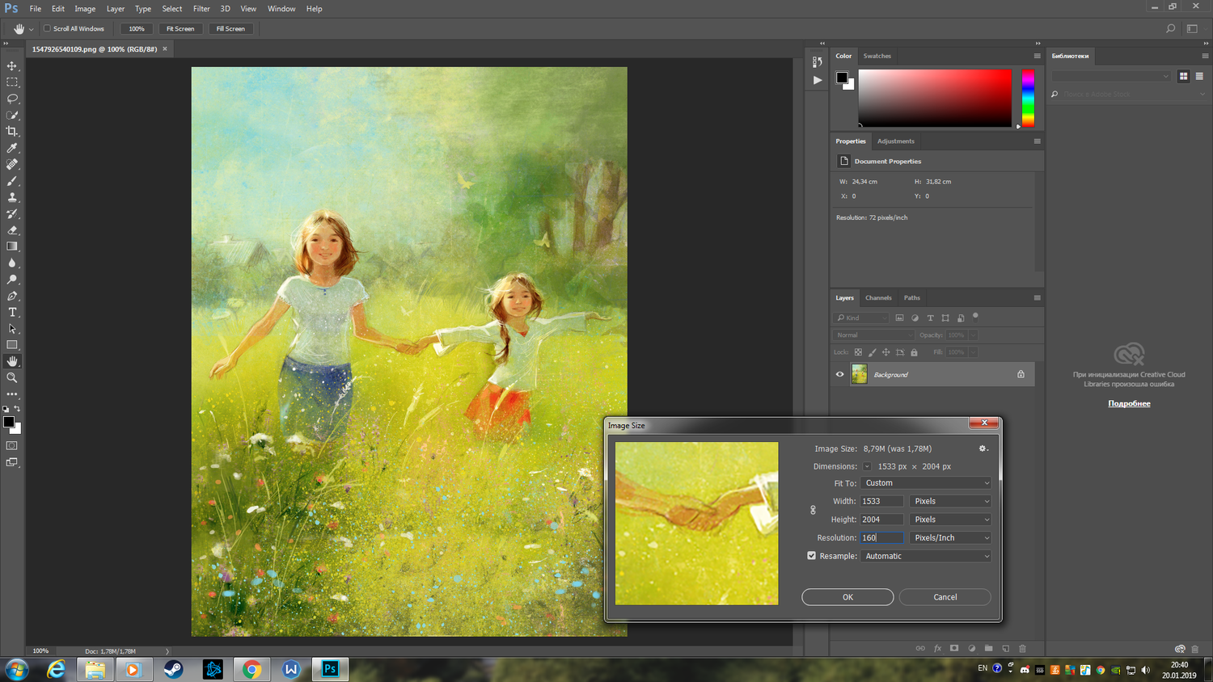Screen dimensions: 1213x682
Task: Click the foreground color swatch in toolbar
Action: (x=9, y=422)
